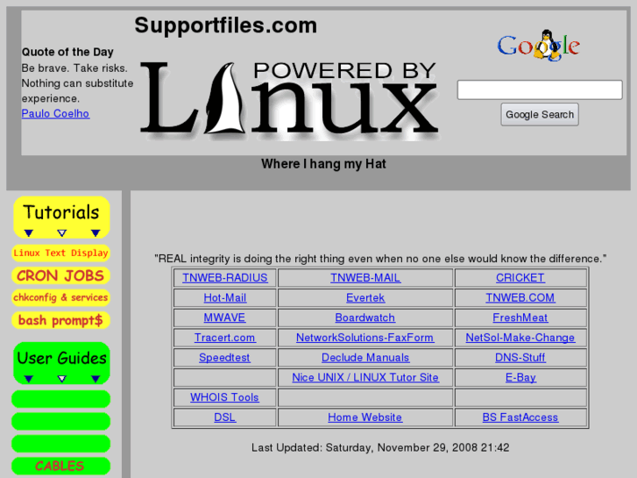Open the Hot-Mail link

[x=224, y=297]
